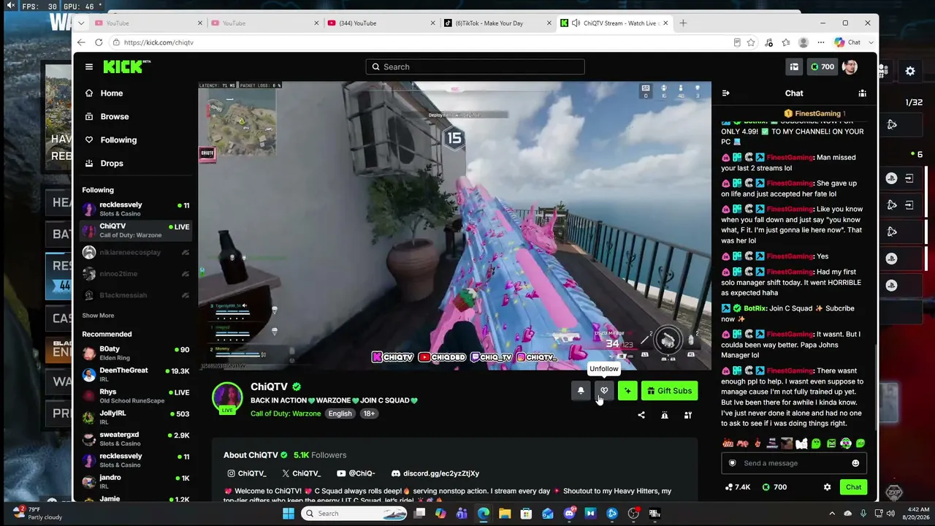The image size is (935, 526).
Task: Click the English language tag
Action: point(340,413)
